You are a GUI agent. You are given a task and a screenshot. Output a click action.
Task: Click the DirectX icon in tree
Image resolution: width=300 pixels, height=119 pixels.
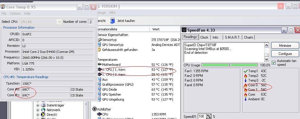click(x=44, y=115)
